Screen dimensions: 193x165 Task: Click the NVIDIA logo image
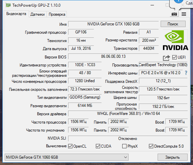(175, 40)
